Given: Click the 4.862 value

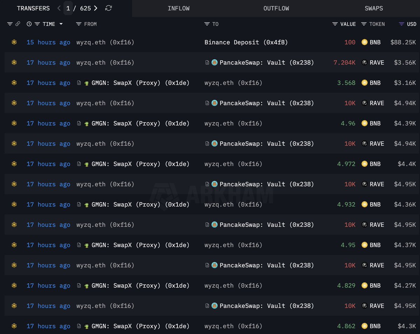Looking at the screenshot, I should tap(346, 326).
